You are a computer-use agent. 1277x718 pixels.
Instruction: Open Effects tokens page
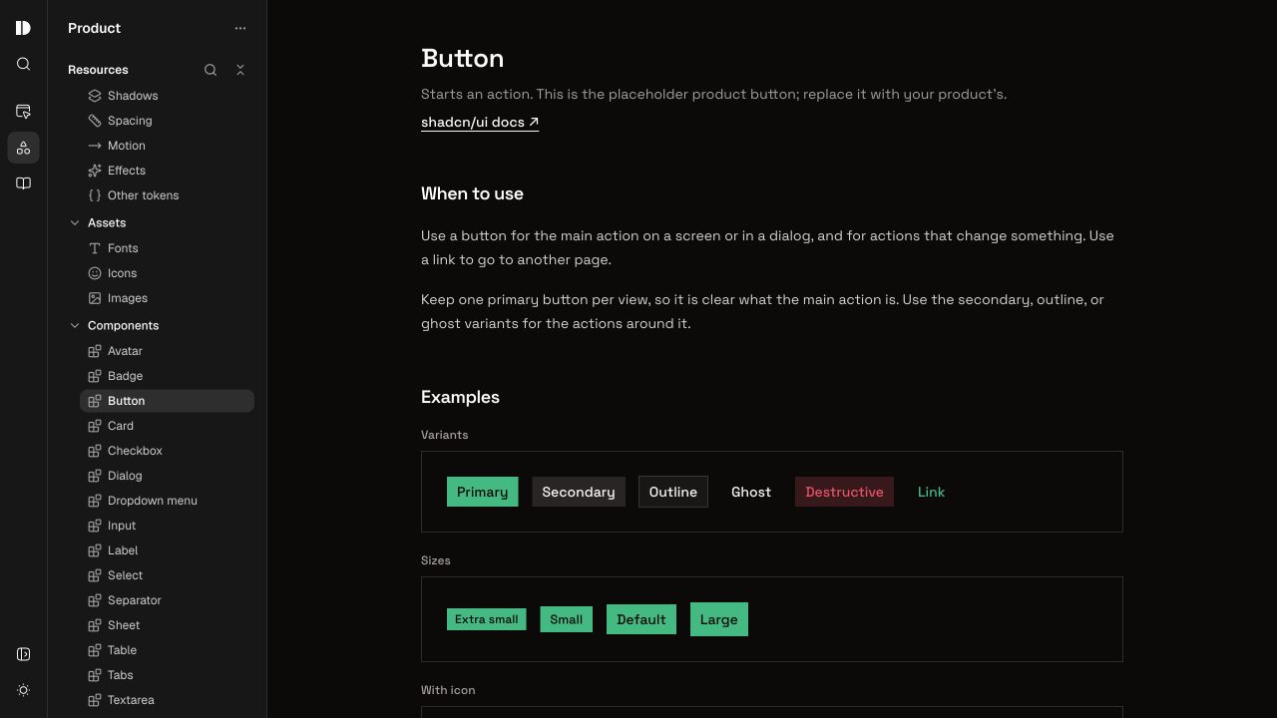click(x=167, y=171)
